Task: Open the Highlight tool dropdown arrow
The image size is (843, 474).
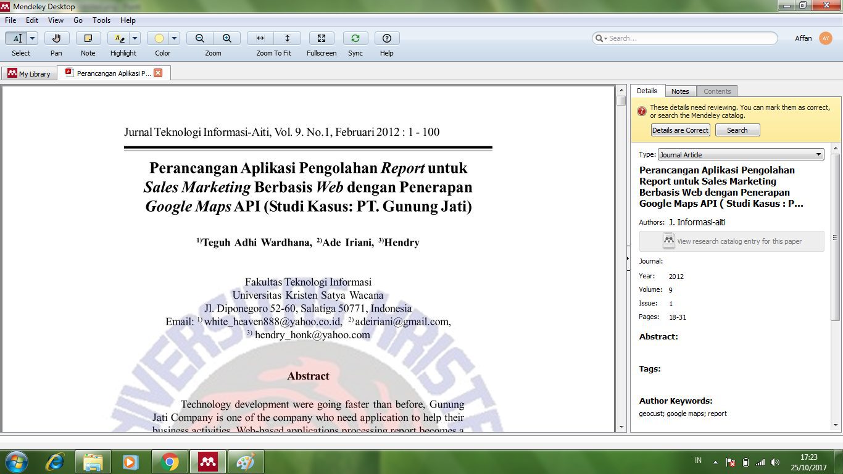Action: (x=135, y=38)
